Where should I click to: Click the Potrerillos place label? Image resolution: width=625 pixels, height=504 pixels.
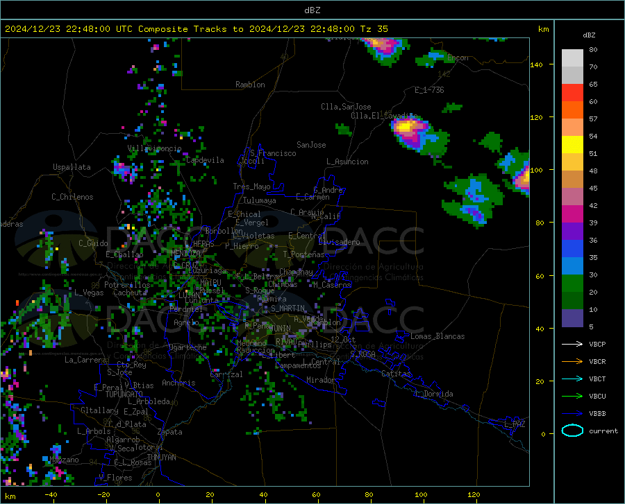click(x=127, y=285)
